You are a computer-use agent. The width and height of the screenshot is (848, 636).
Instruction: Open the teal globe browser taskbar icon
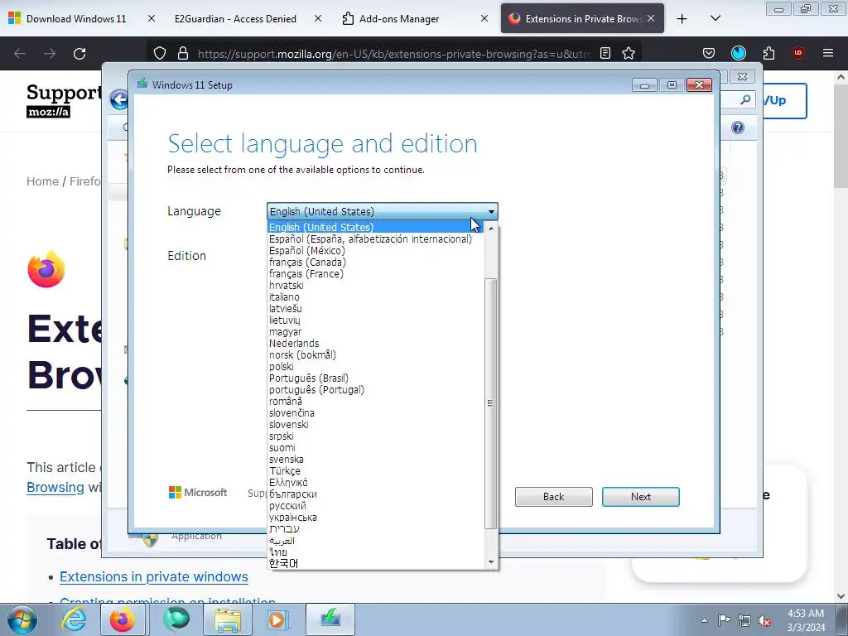pyautogui.click(x=176, y=619)
